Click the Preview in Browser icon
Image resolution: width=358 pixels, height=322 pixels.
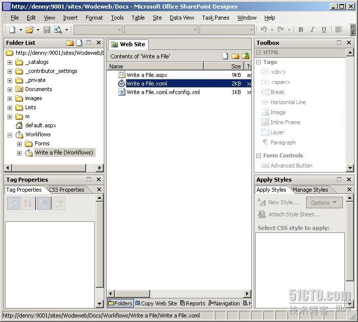(x=58, y=30)
